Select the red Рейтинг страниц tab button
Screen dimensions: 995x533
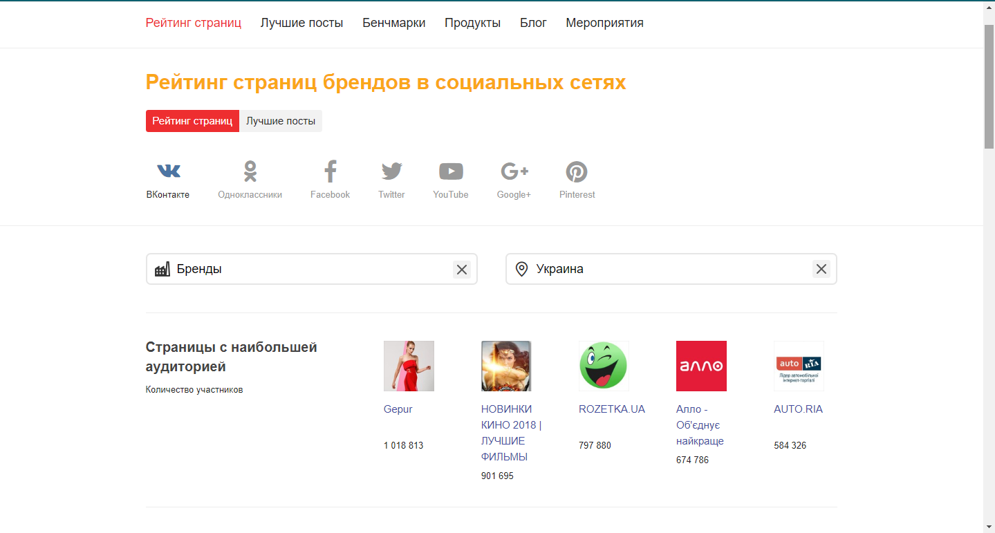192,121
